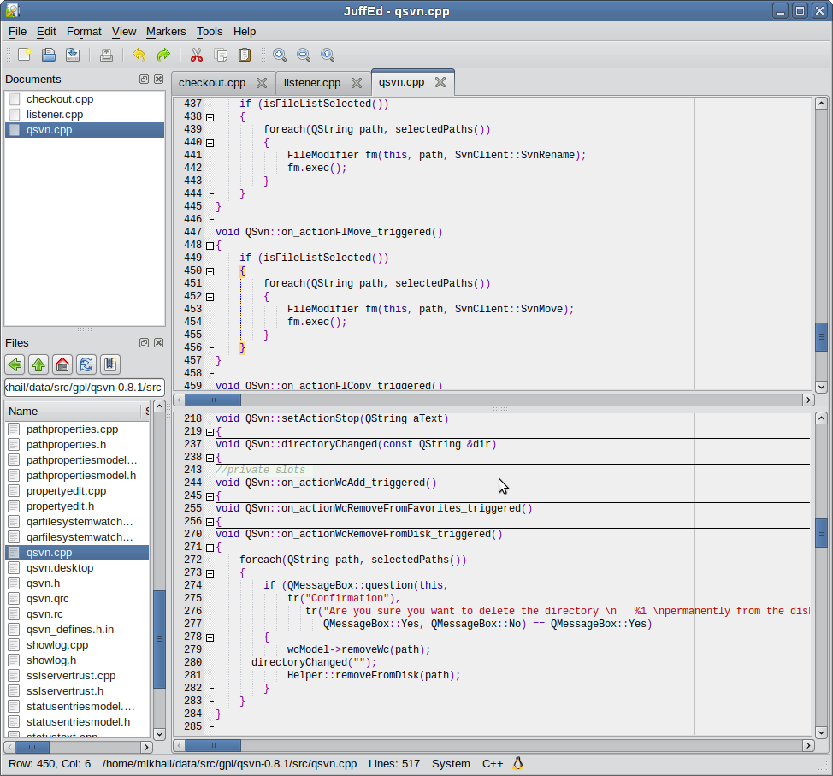Go to home directory in Files panel
Screen dimensions: 833x776
pyautogui.click(x=62, y=364)
